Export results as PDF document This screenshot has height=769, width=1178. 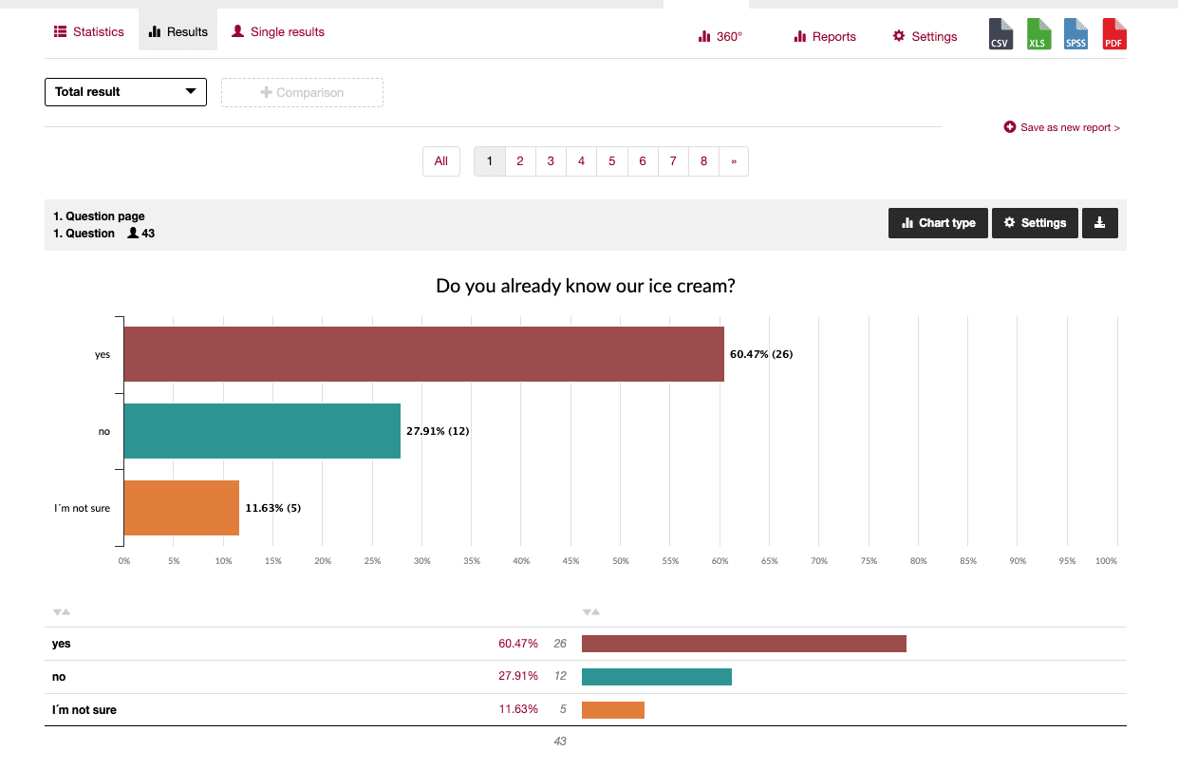click(1113, 33)
